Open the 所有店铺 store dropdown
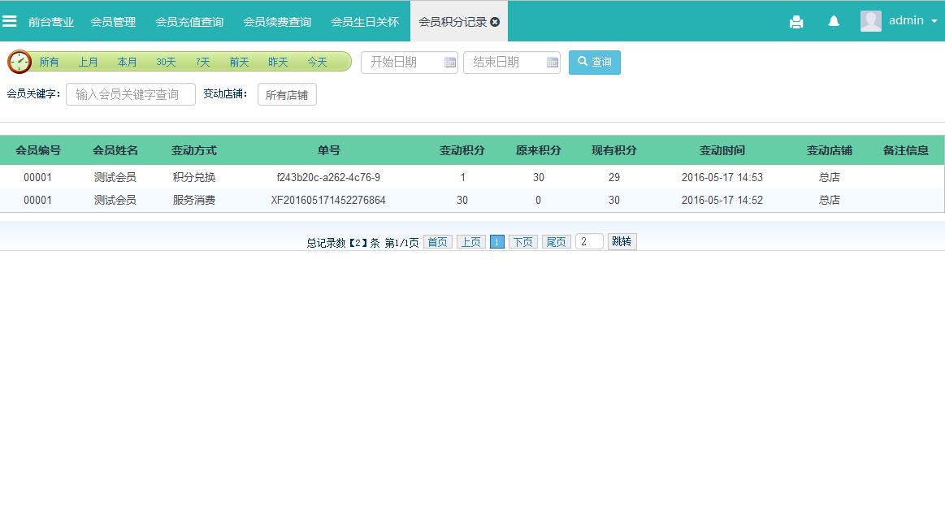The height and width of the screenshot is (515, 945). pos(287,95)
